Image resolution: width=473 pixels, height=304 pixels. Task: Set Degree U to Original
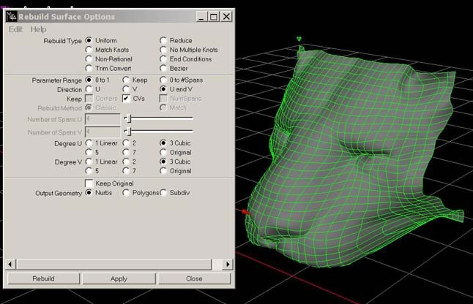click(163, 152)
